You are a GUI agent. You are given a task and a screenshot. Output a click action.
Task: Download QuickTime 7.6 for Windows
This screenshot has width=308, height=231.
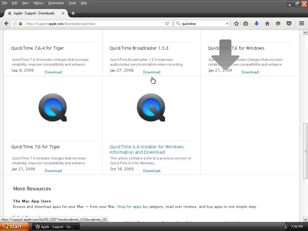pyautogui.click(x=250, y=72)
